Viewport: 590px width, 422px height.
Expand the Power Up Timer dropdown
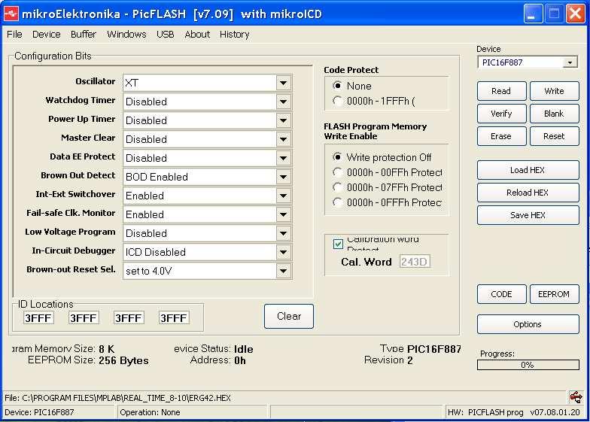(283, 120)
